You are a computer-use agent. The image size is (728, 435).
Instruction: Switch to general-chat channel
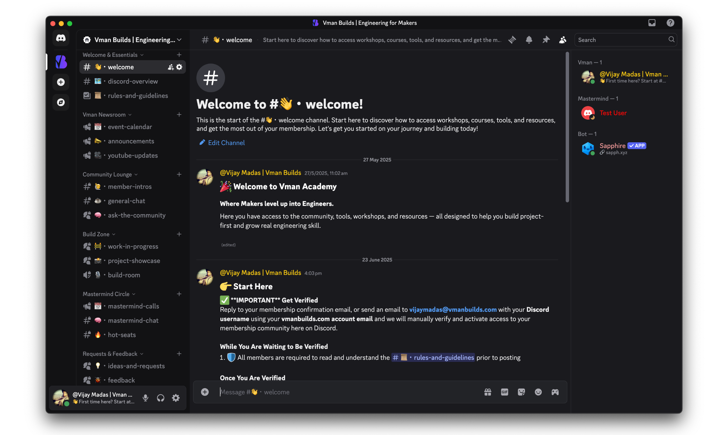[x=126, y=201]
